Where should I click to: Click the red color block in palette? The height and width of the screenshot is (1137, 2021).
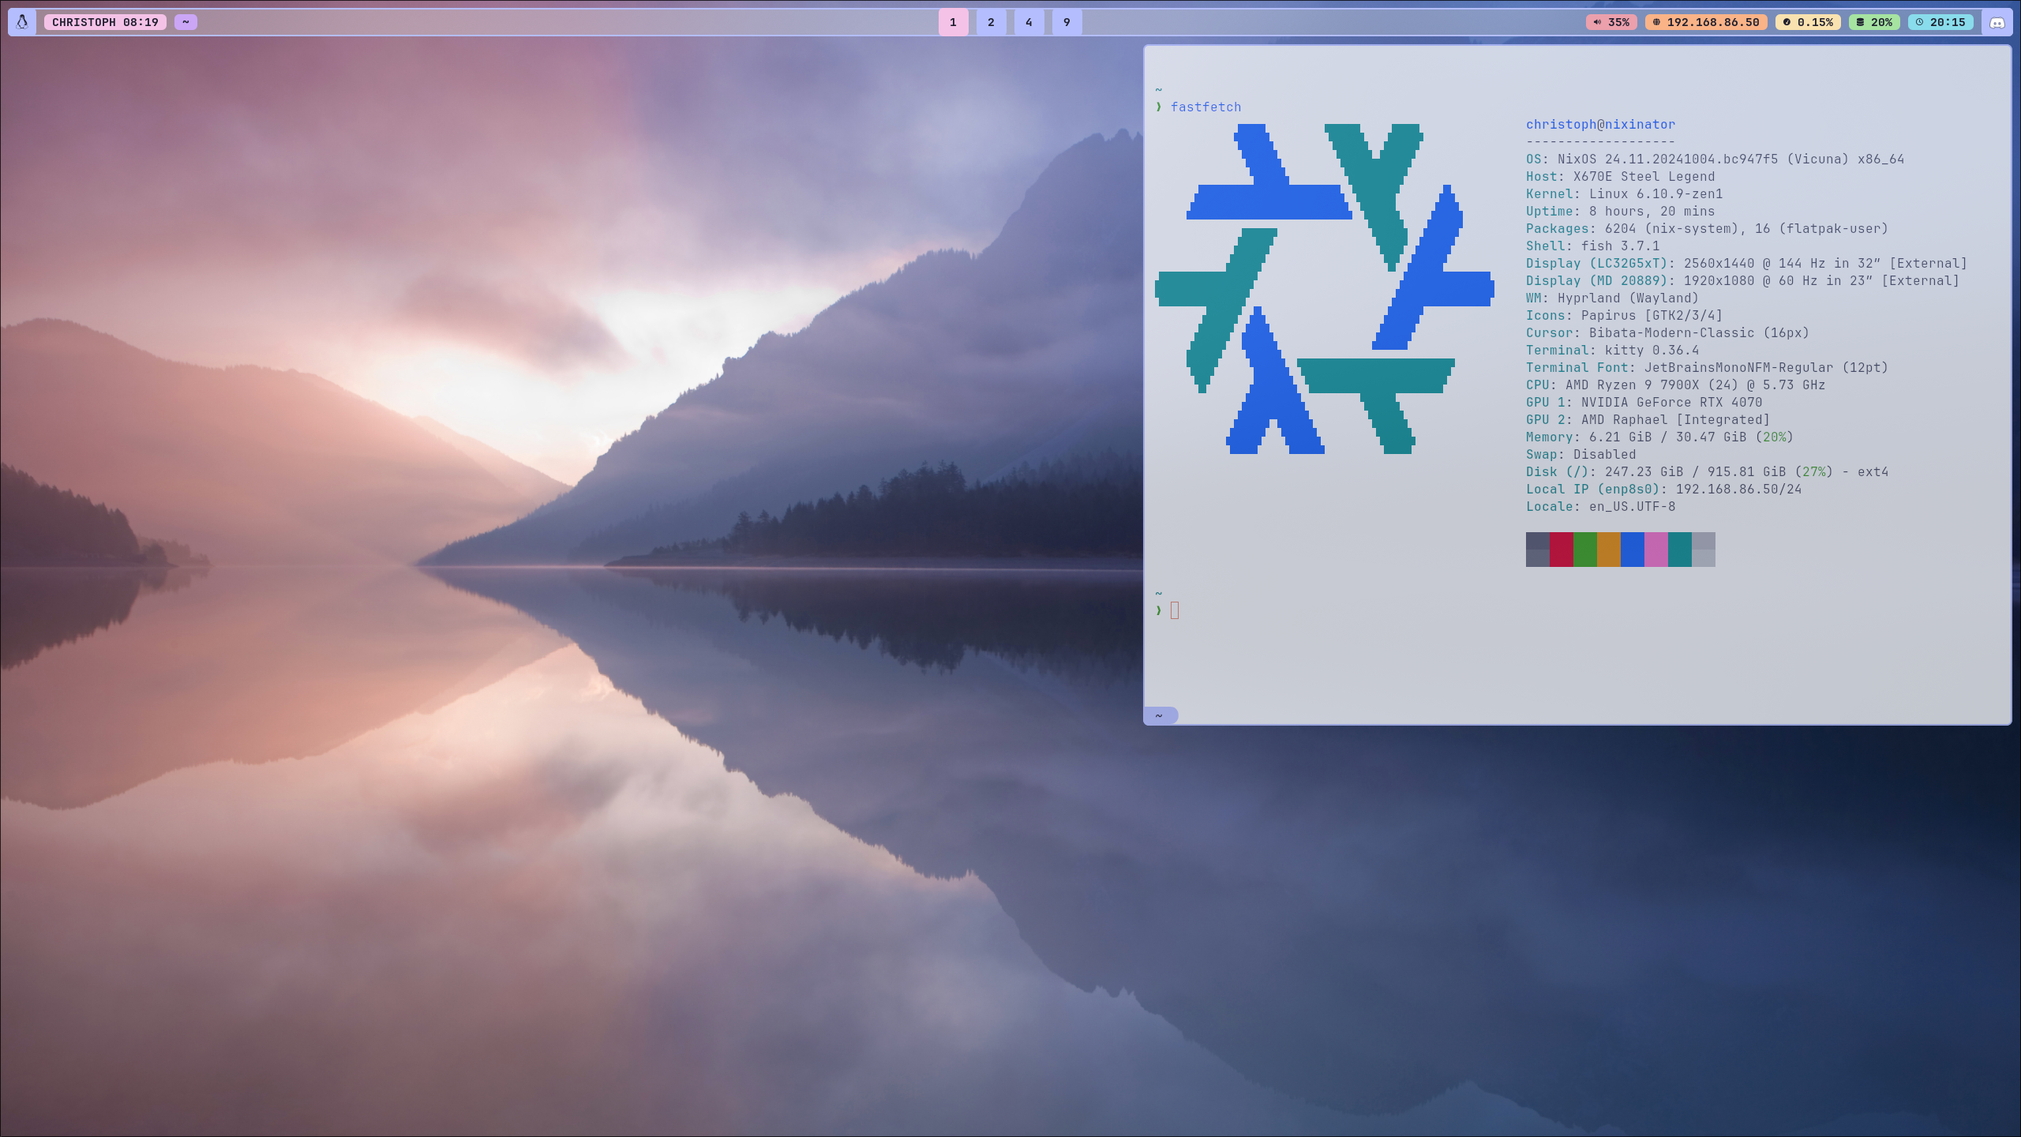[1561, 550]
